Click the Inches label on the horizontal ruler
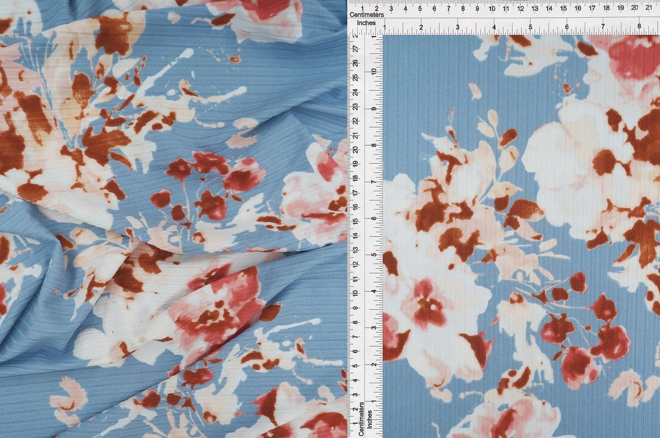The height and width of the screenshot is (438, 660). tap(368, 23)
